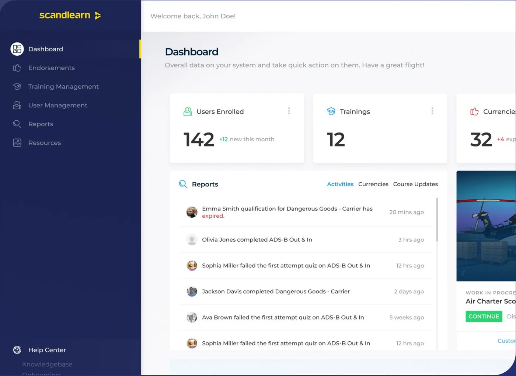This screenshot has height=376, width=516.
Task: Click Jackson Davis's avatar
Action: pos(192,292)
